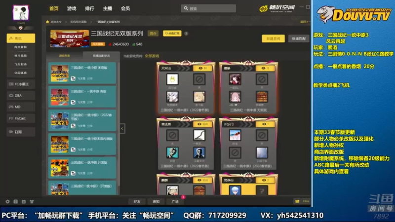Image resolution: width=395 pixels, height=222 pixels.
Task: Click the blue-haired avatar in the 梵净山 room
Action: coord(235,190)
